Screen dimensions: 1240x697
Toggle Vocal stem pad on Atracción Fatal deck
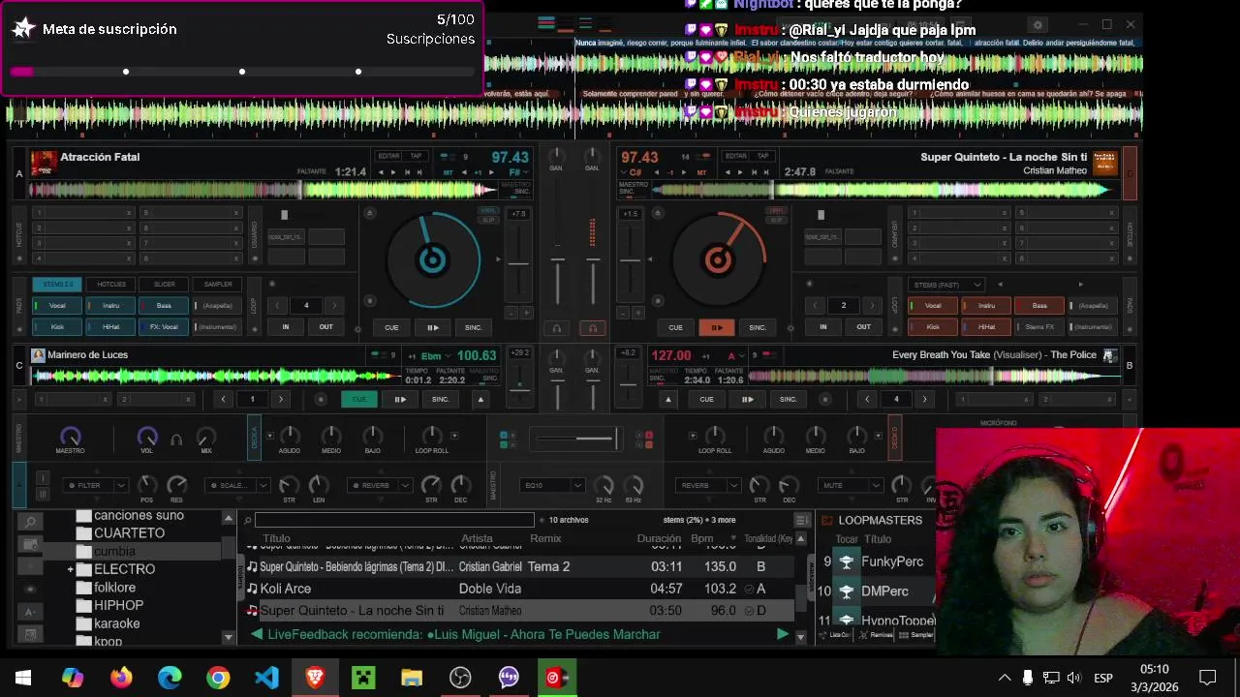pos(57,306)
